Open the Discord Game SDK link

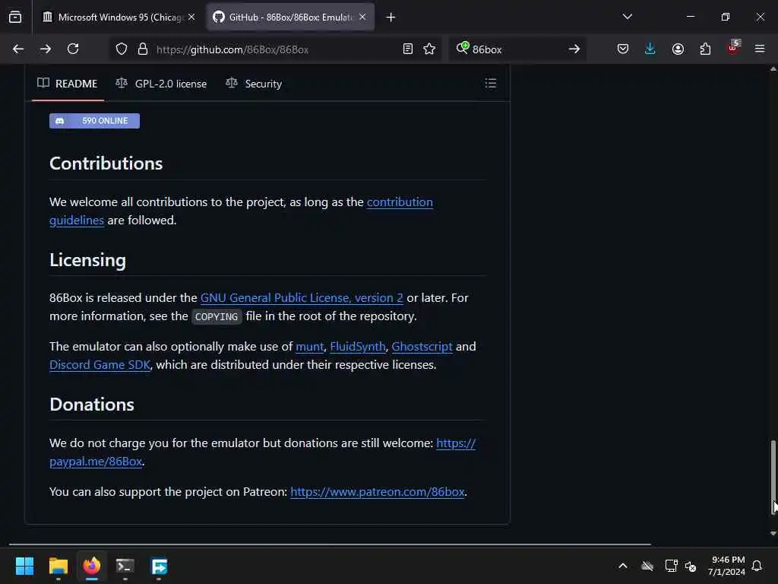100,365
